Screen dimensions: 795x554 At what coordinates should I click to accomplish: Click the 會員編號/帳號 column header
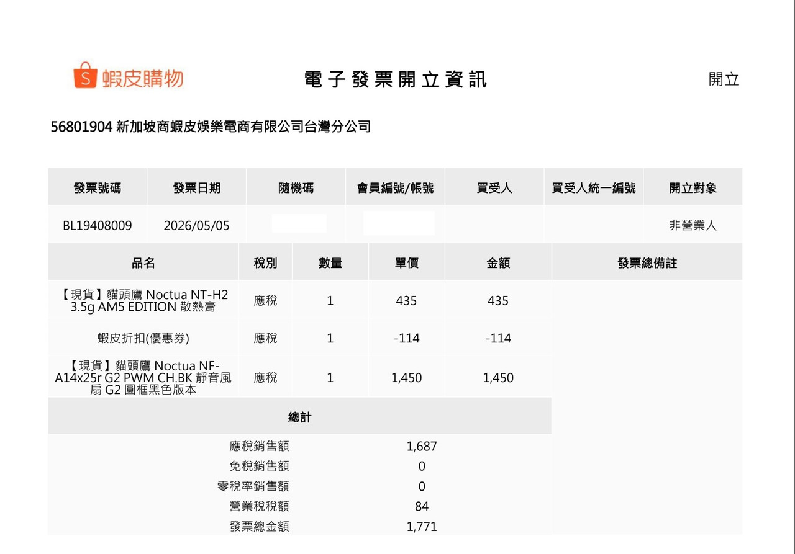[x=395, y=188]
